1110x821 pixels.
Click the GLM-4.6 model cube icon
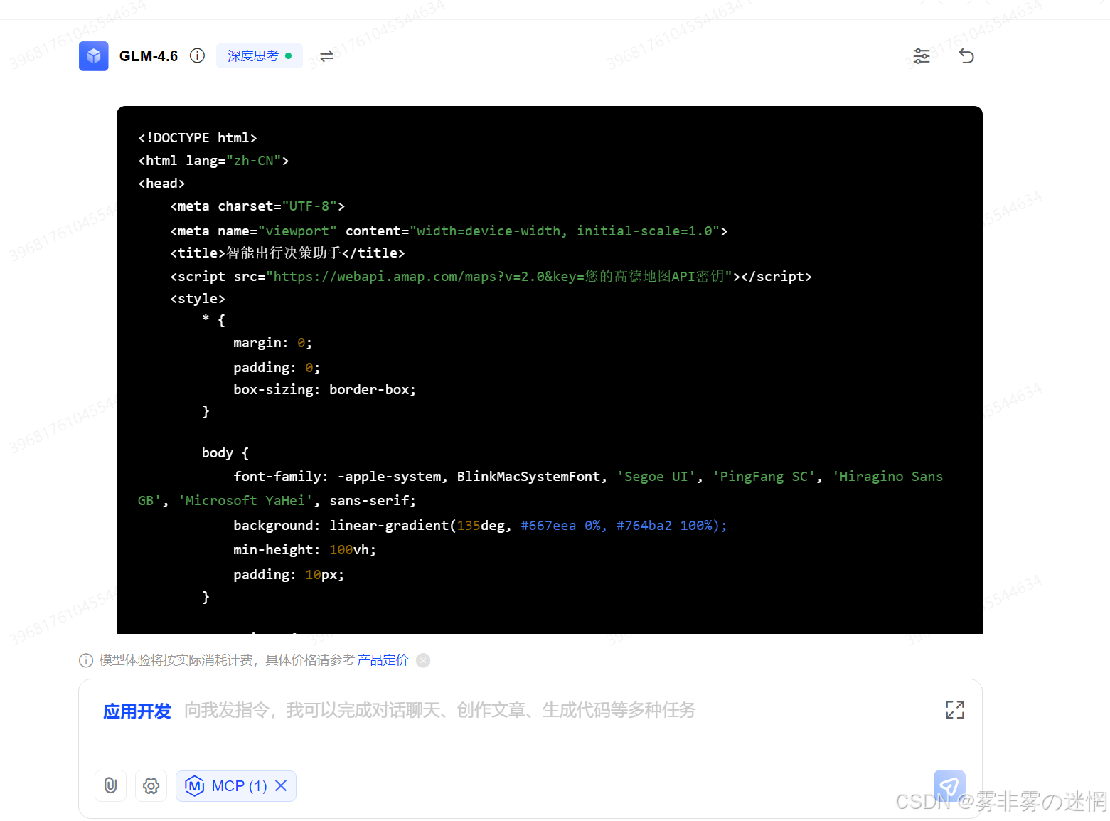pyautogui.click(x=94, y=56)
